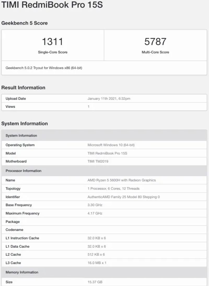Click the 'Base Frequency' row label
The height and width of the screenshot is (286, 209).
click(x=19, y=205)
